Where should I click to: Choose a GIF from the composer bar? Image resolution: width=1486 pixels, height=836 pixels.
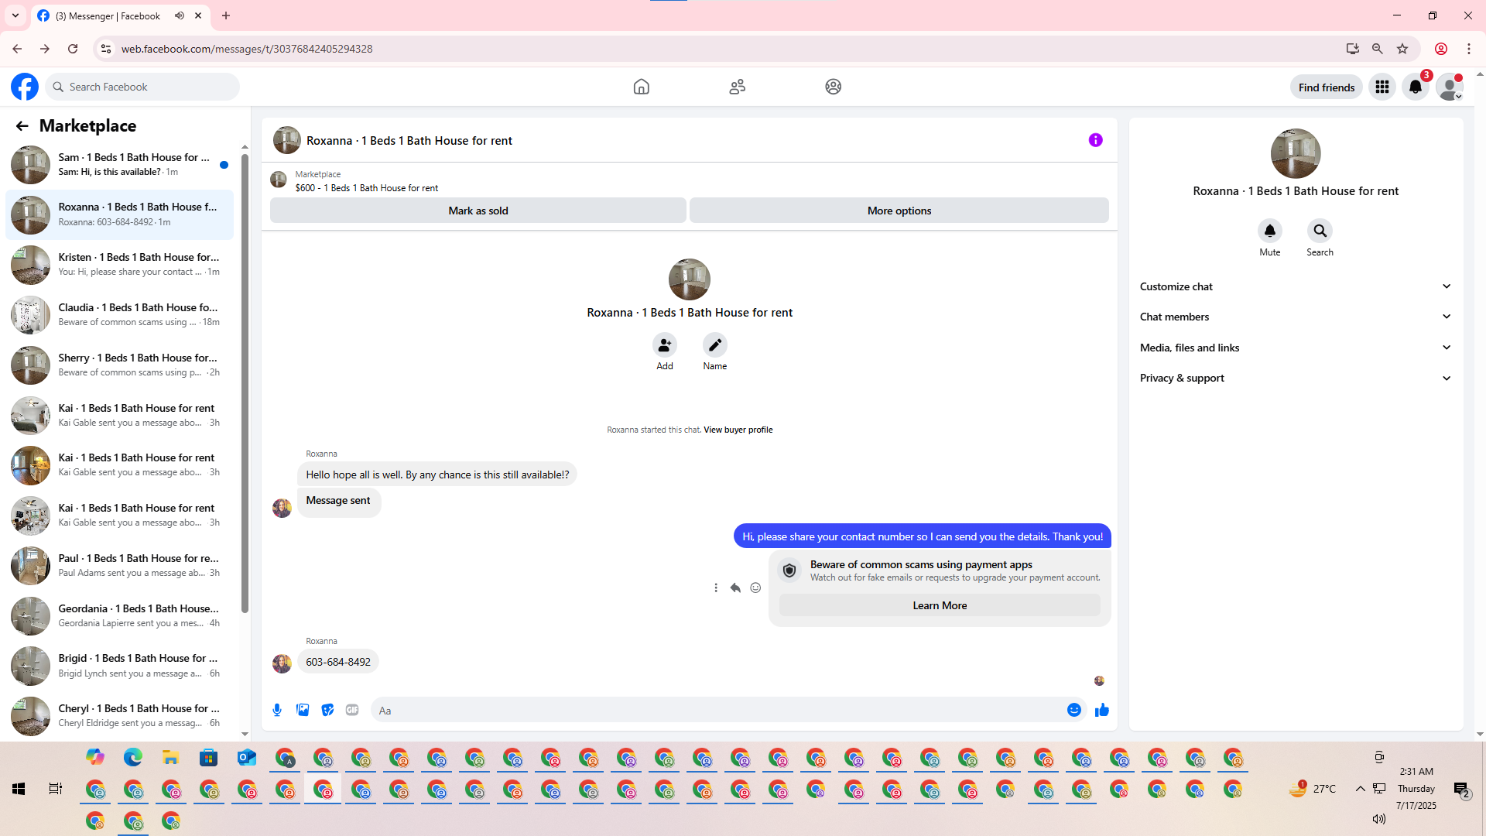pos(352,710)
